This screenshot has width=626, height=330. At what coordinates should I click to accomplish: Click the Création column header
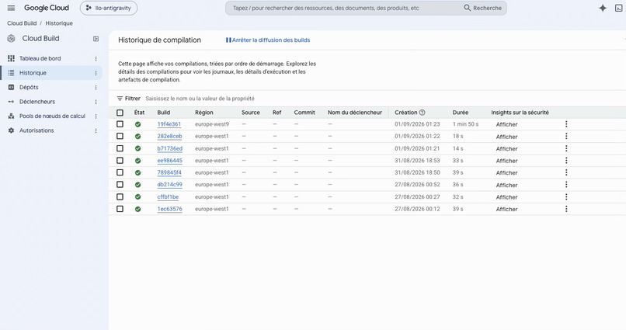tap(406, 113)
